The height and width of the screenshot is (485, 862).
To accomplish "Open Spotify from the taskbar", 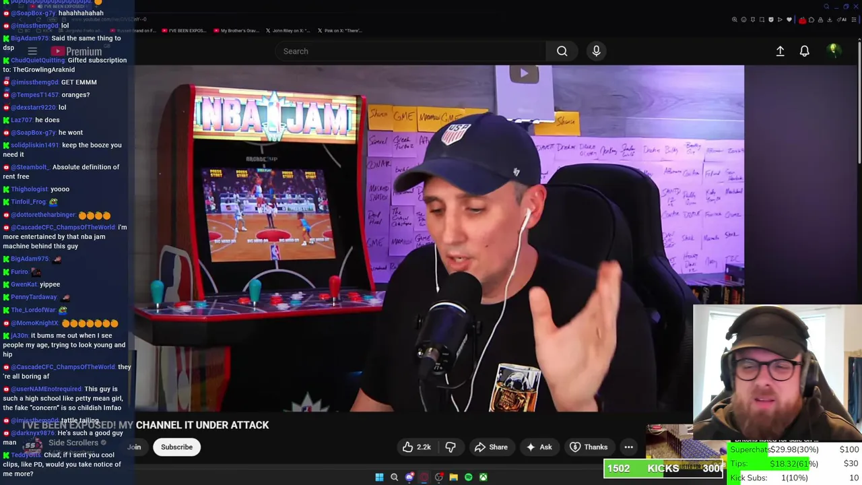I will pos(468,477).
